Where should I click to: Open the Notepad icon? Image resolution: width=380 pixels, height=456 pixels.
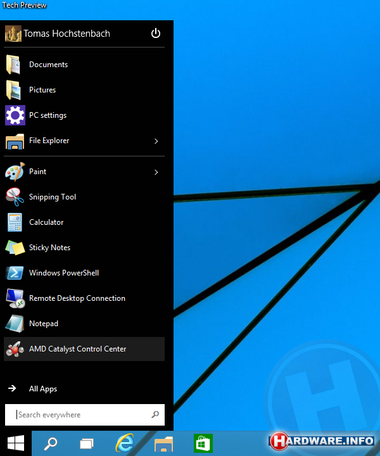(15, 324)
